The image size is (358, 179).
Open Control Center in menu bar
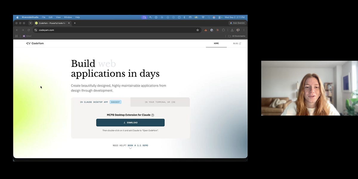click(220, 17)
